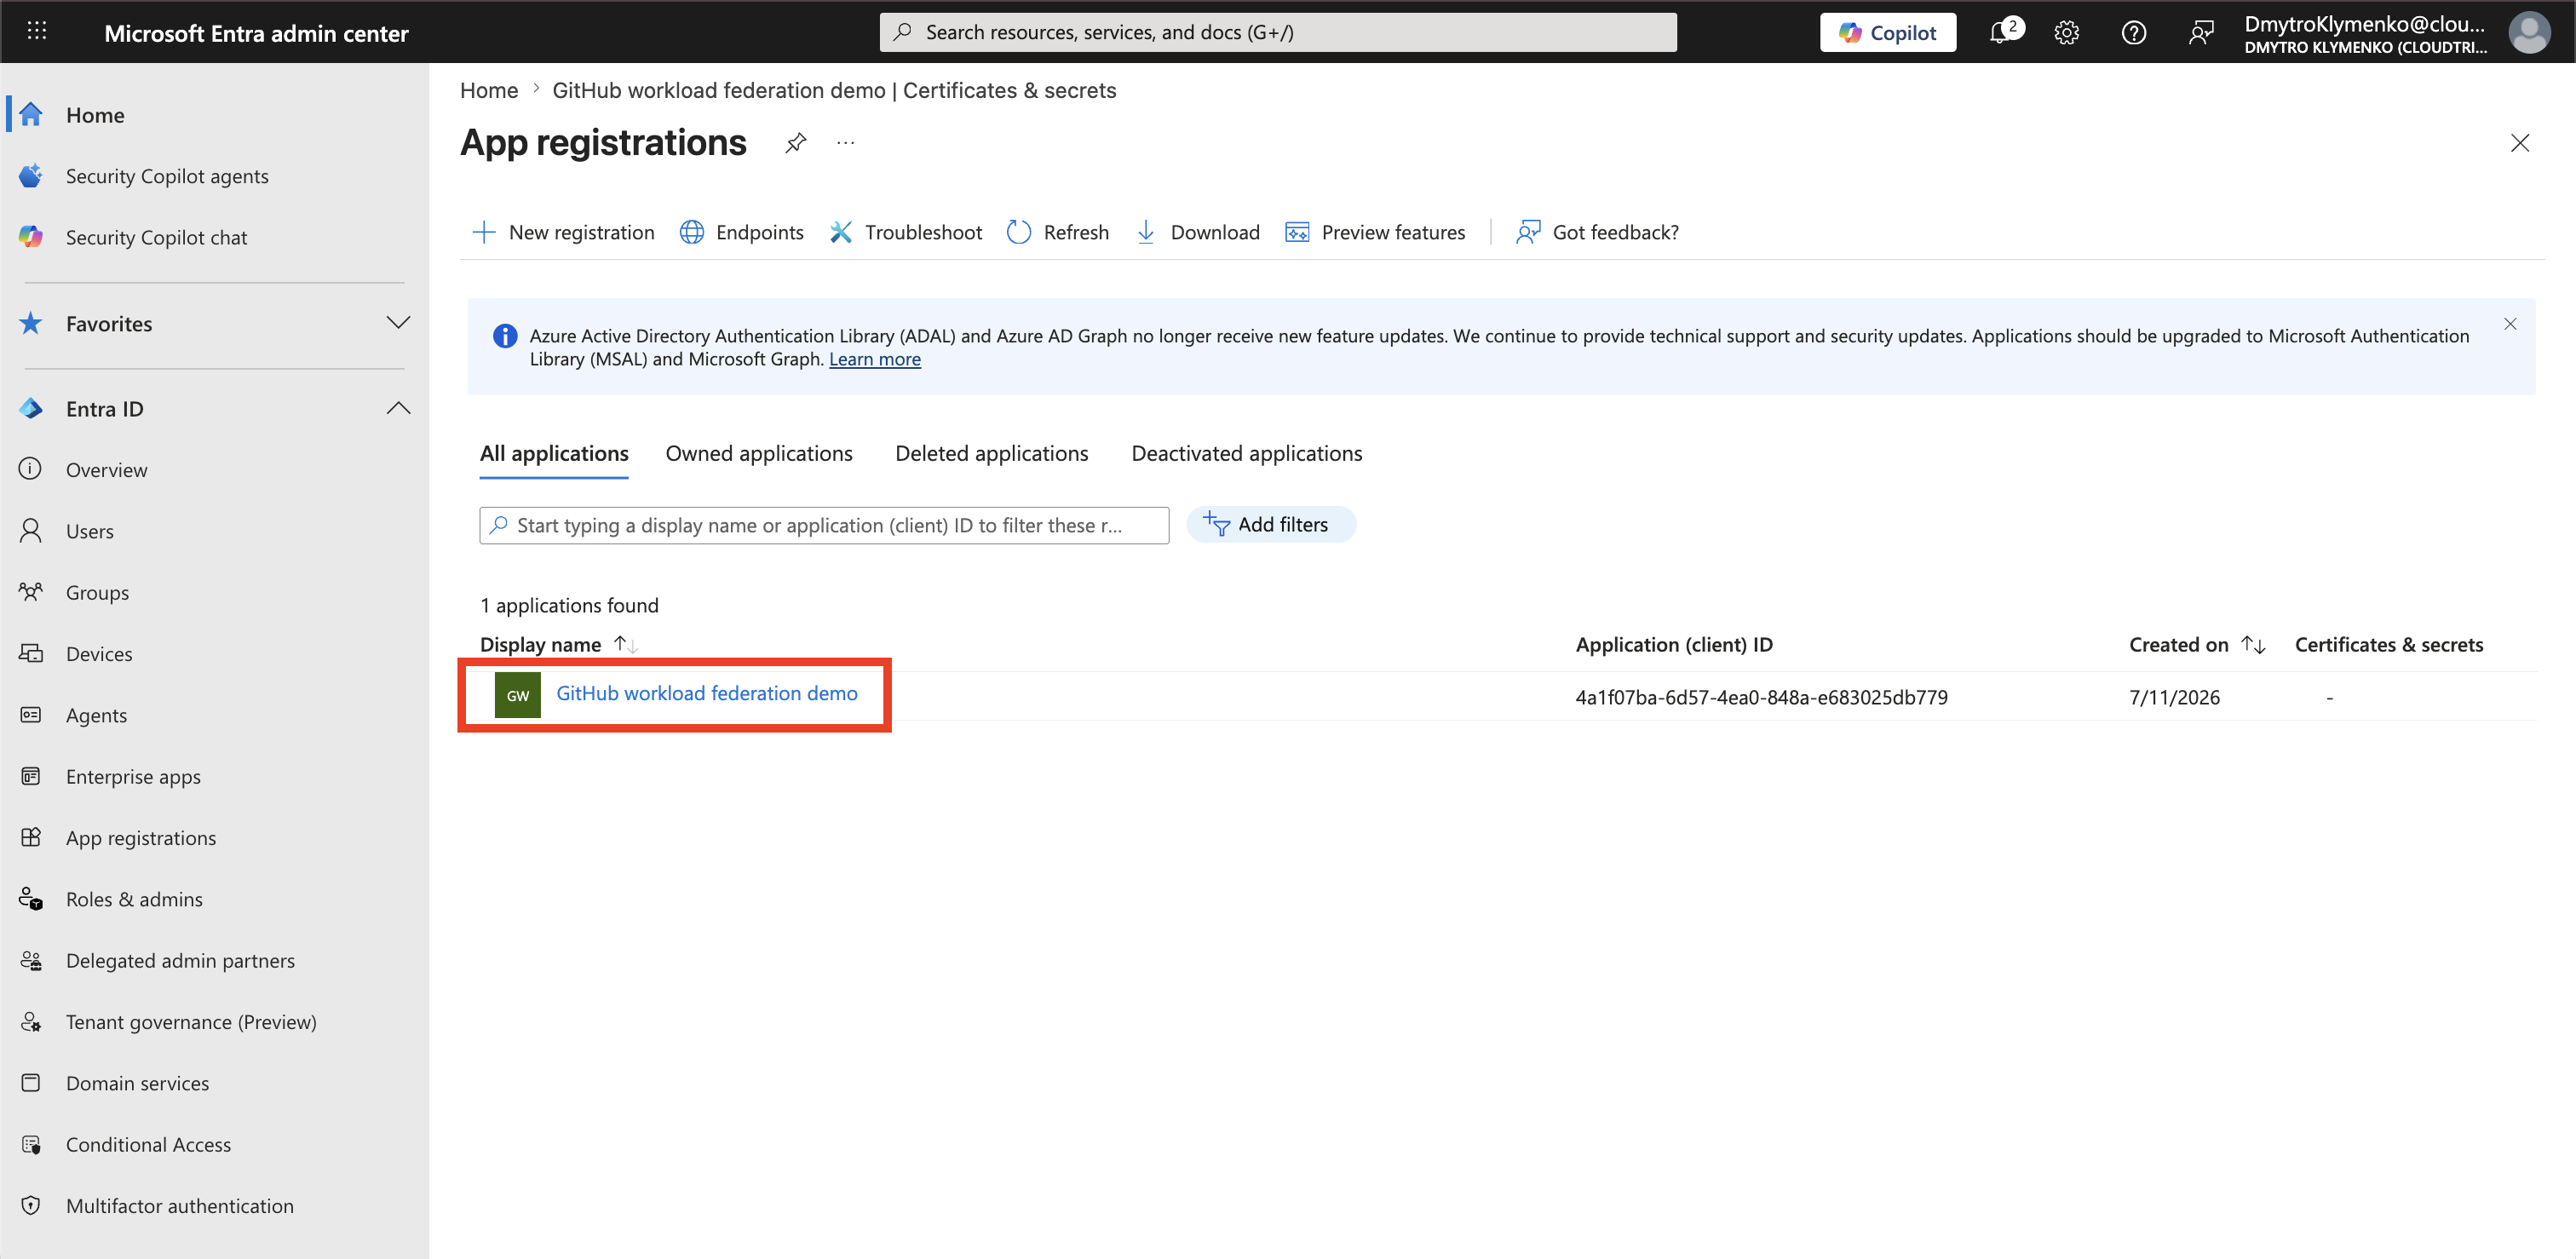2576x1259 pixels.
Task: Click Learn more link in ADAL banner
Action: [x=875, y=359]
